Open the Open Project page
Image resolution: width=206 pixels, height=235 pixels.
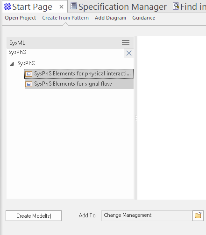tap(21, 18)
